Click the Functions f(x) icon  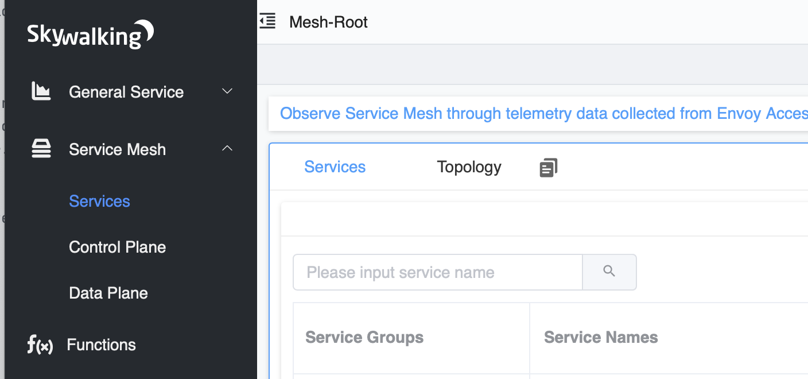click(40, 345)
